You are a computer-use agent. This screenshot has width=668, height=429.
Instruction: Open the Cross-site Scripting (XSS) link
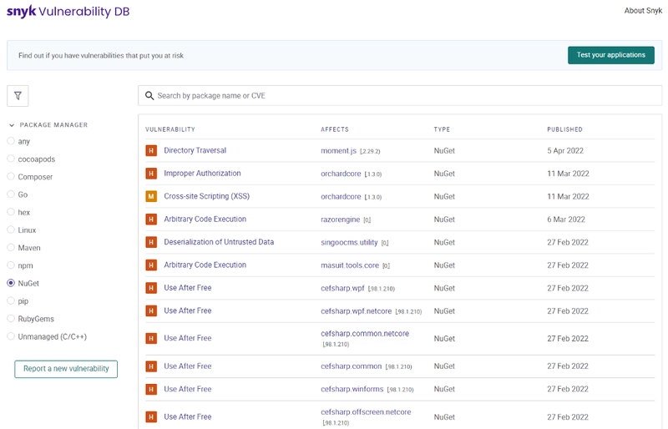206,196
